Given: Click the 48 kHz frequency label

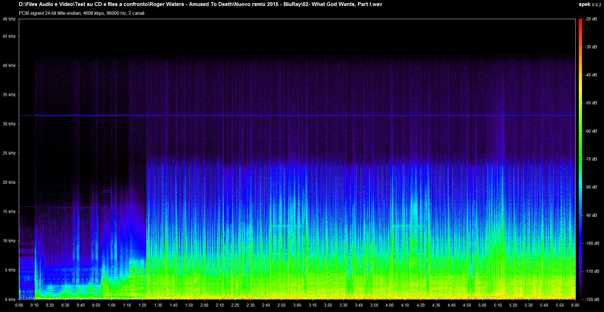Looking at the screenshot, I should click(x=9, y=19).
